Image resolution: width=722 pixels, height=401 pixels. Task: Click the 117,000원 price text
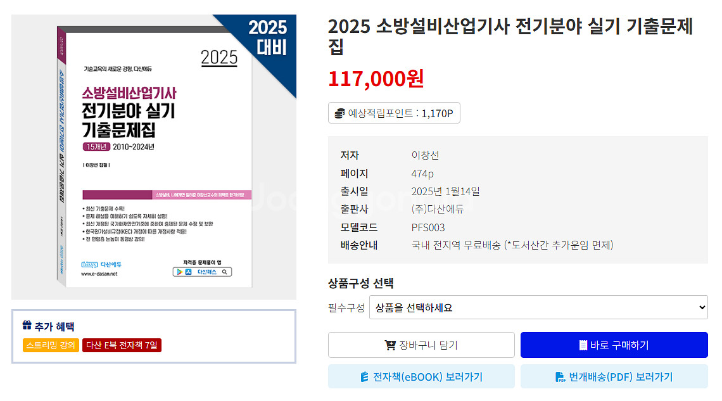point(376,79)
